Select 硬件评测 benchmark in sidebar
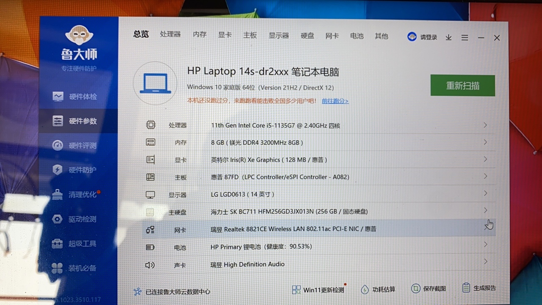Screen dimensions: 542x305 pyautogui.click(x=83, y=146)
